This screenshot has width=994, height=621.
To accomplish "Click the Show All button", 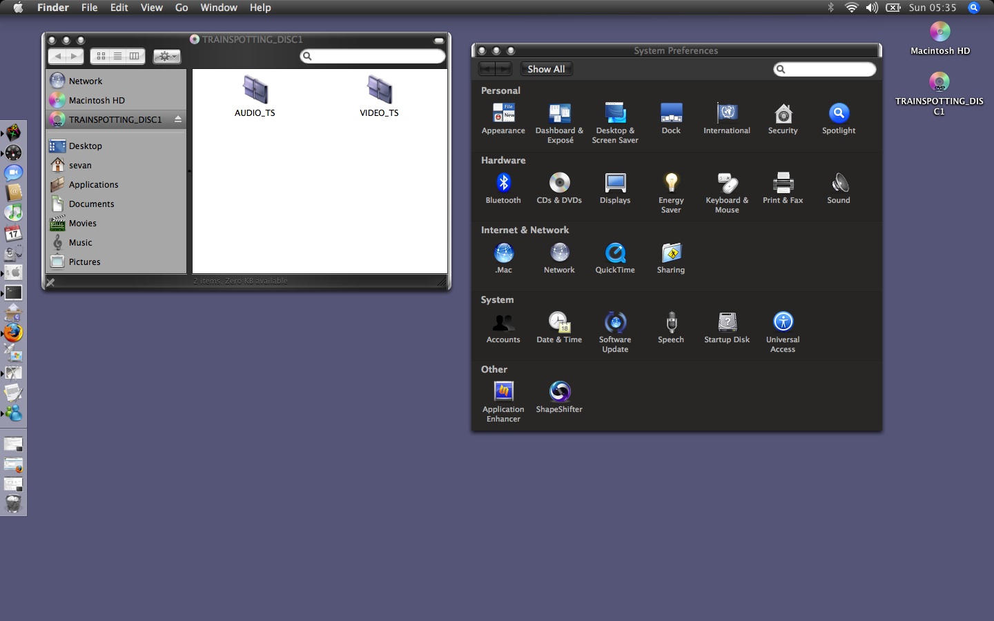I will click(x=546, y=69).
